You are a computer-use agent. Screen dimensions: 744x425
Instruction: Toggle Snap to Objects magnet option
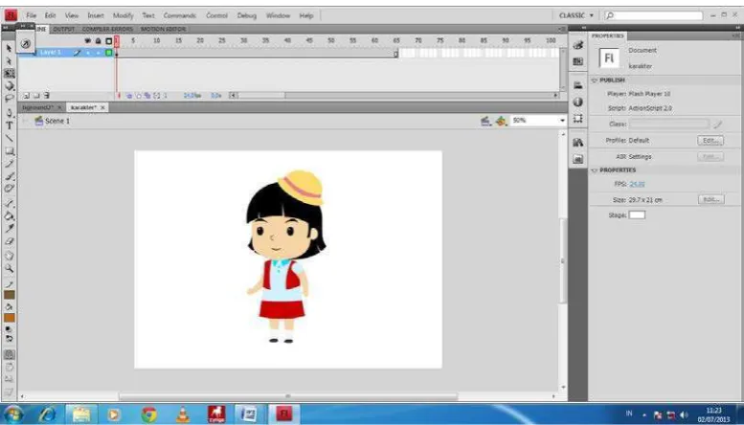(9, 355)
